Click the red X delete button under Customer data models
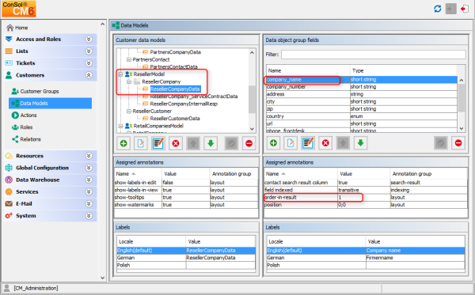The height and width of the screenshot is (295, 475). pos(176,143)
